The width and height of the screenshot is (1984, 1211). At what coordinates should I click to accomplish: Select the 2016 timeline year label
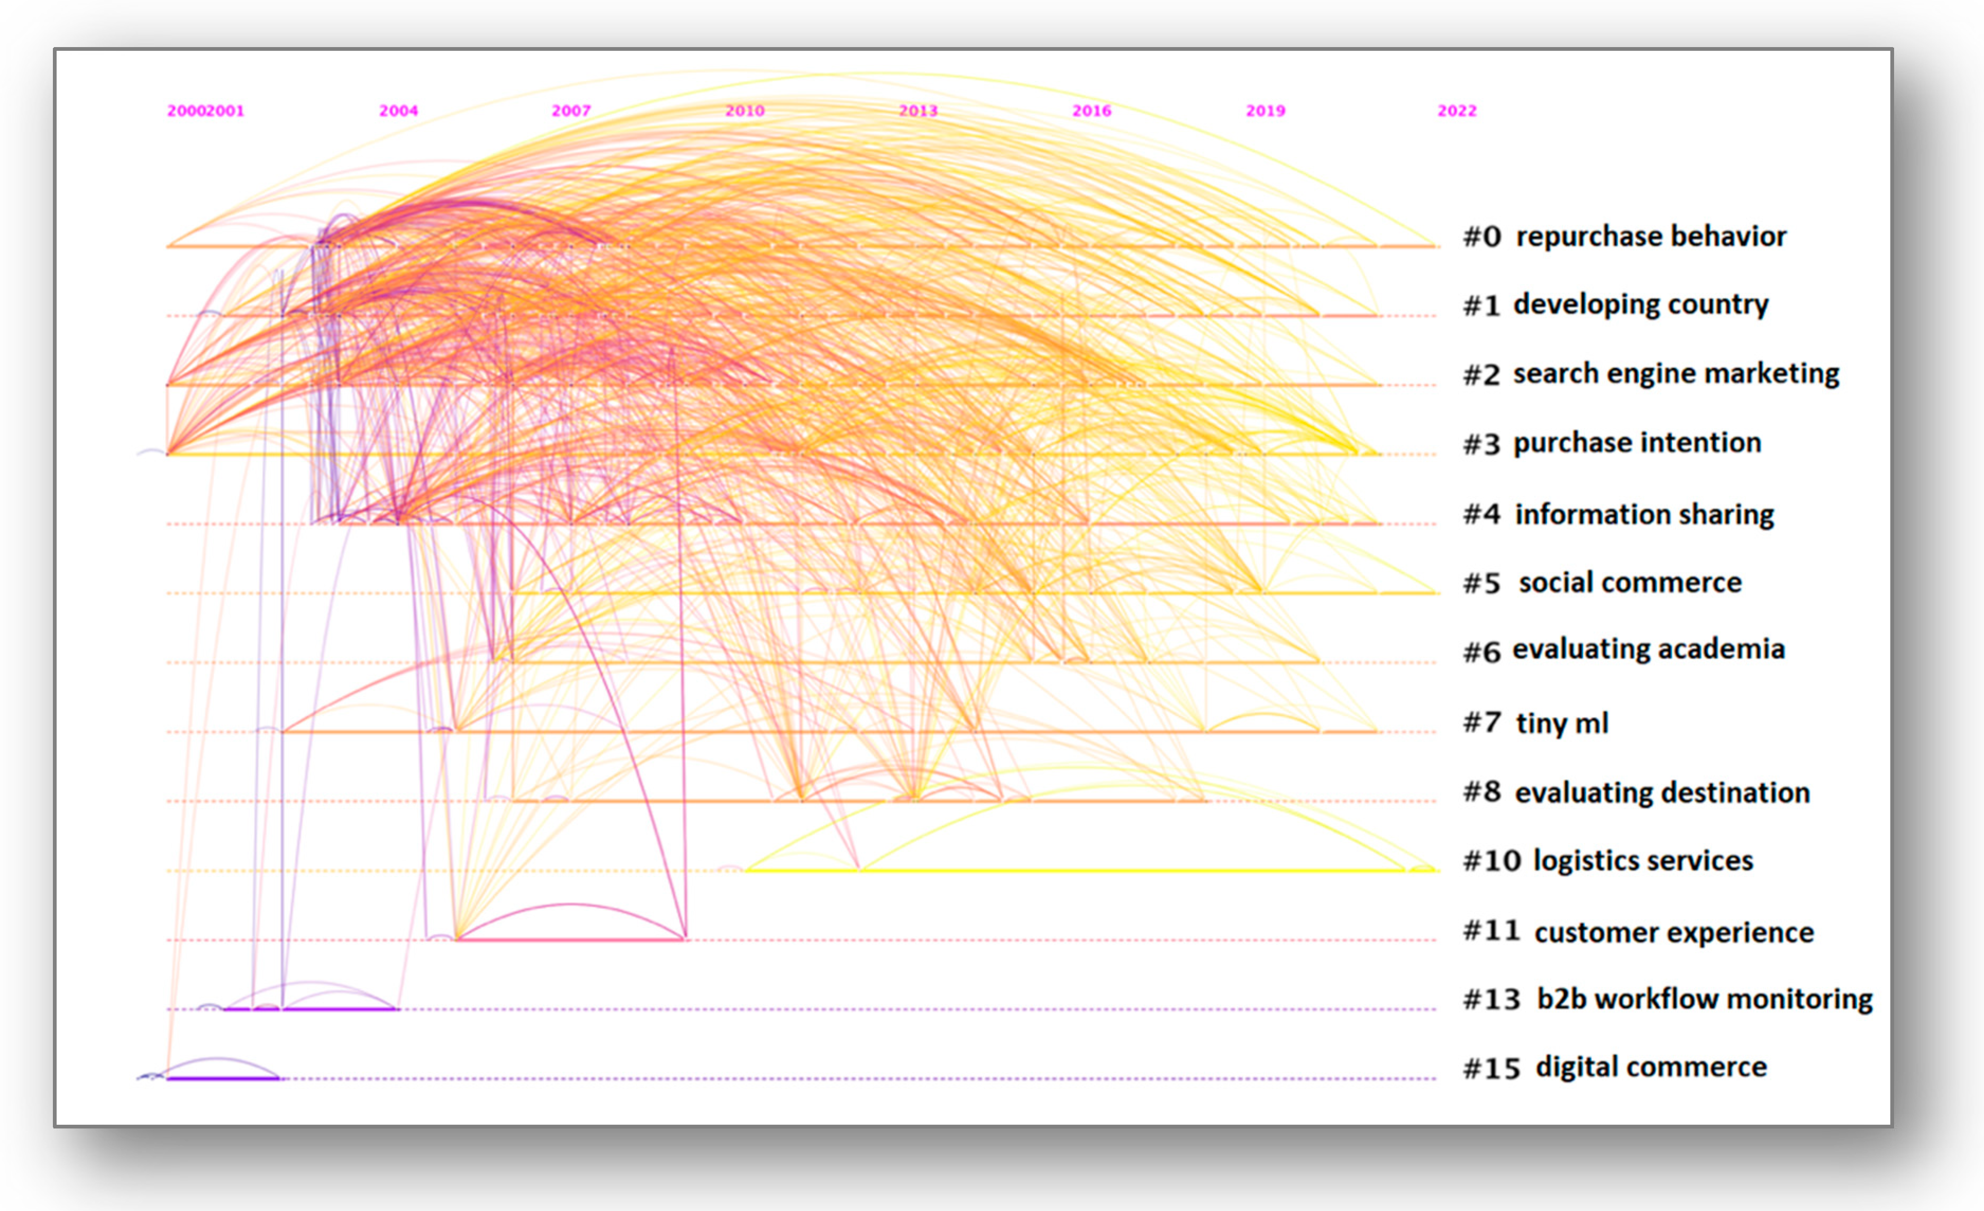1091,111
